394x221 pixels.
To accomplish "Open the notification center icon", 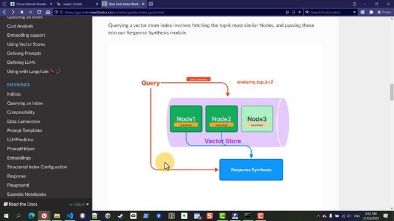I will click(385, 215).
